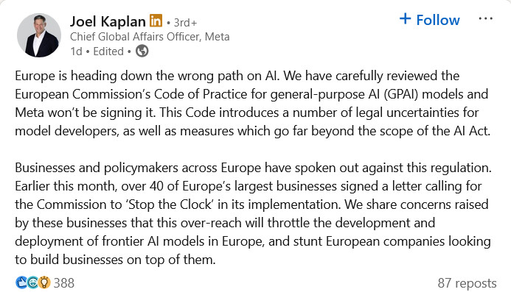The height and width of the screenshot is (292, 511).
Task: View the 388 reactions list
Action: pyautogui.click(x=64, y=283)
